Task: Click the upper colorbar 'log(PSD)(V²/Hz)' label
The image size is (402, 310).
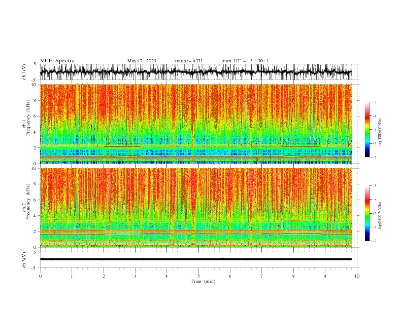Action: click(x=380, y=132)
